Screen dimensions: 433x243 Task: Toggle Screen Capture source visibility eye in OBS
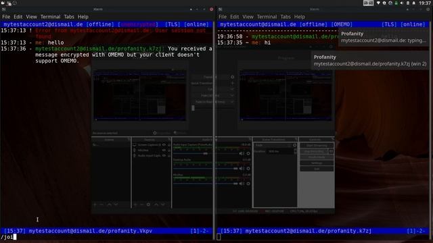pyautogui.click(x=164, y=144)
